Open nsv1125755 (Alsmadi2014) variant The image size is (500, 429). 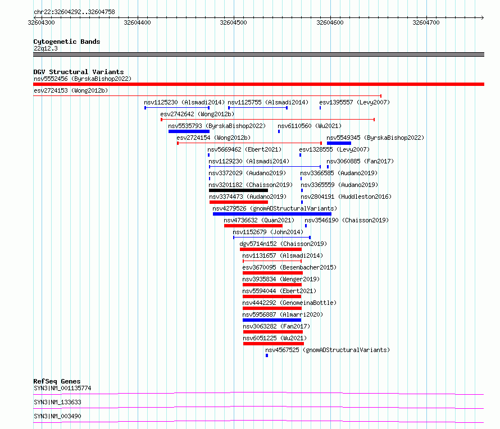coord(268,102)
